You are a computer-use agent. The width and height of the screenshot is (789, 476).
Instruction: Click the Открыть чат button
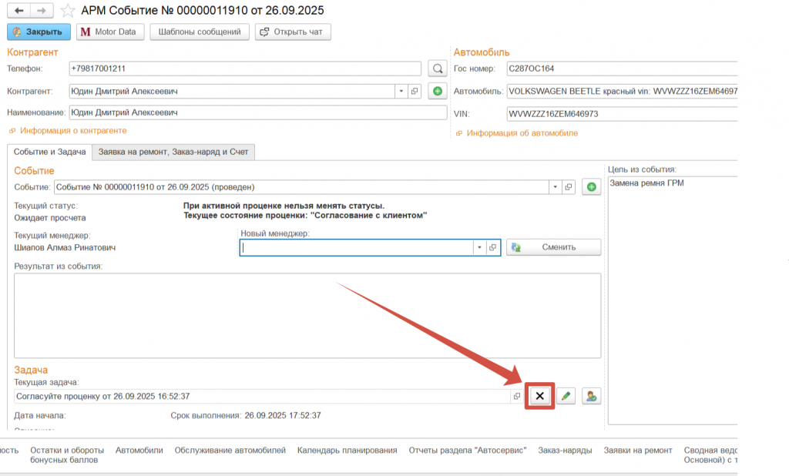click(x=293, y=32)
